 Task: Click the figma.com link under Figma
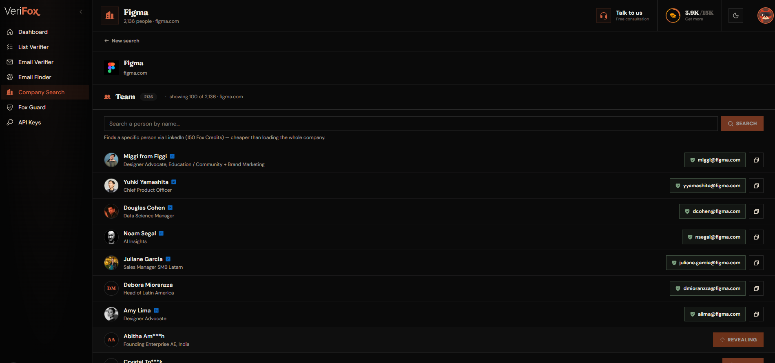(x=135, y=73)
